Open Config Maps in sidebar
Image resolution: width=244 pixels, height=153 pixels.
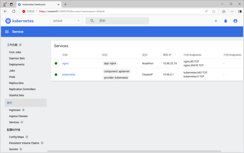[16, 137]
